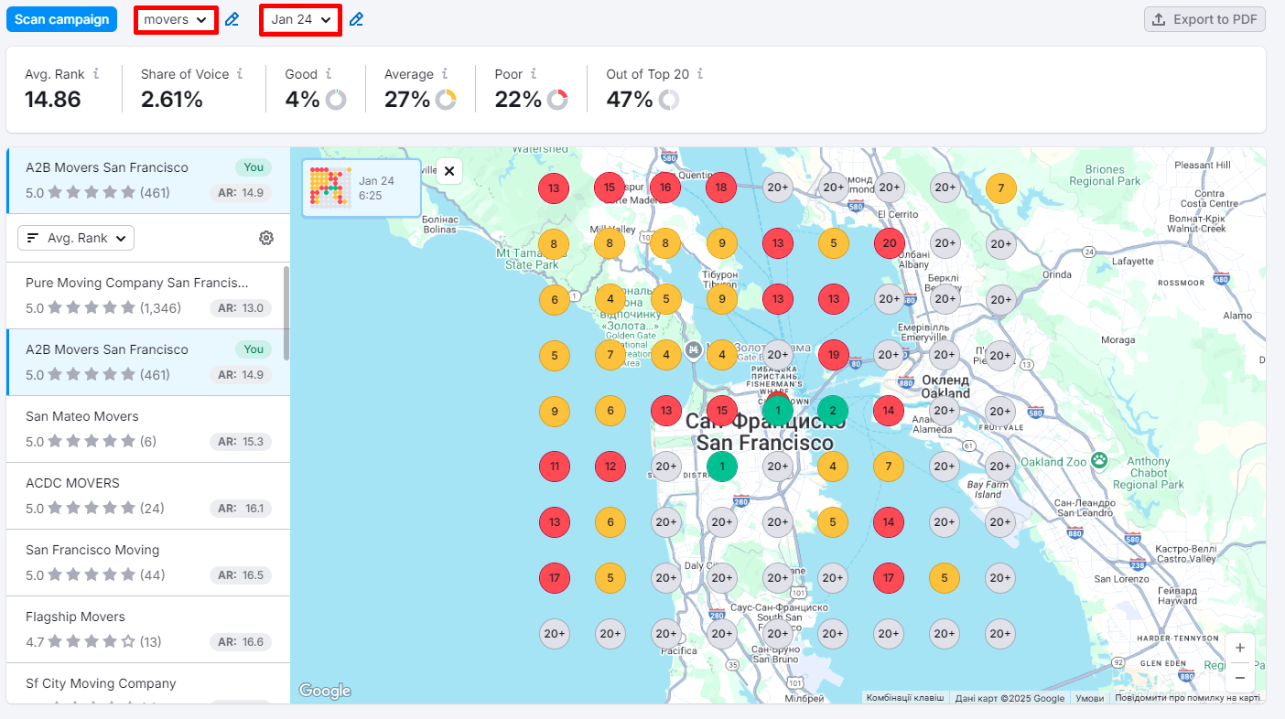This screenshot has width=1285, height=719.
Task: Click the AR: 13.0 badge
Action: (241, 308)
